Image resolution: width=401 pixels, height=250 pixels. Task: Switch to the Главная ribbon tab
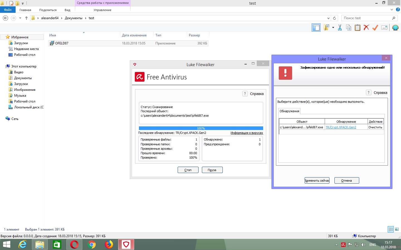pyautogui.click(x=25, y=10)
